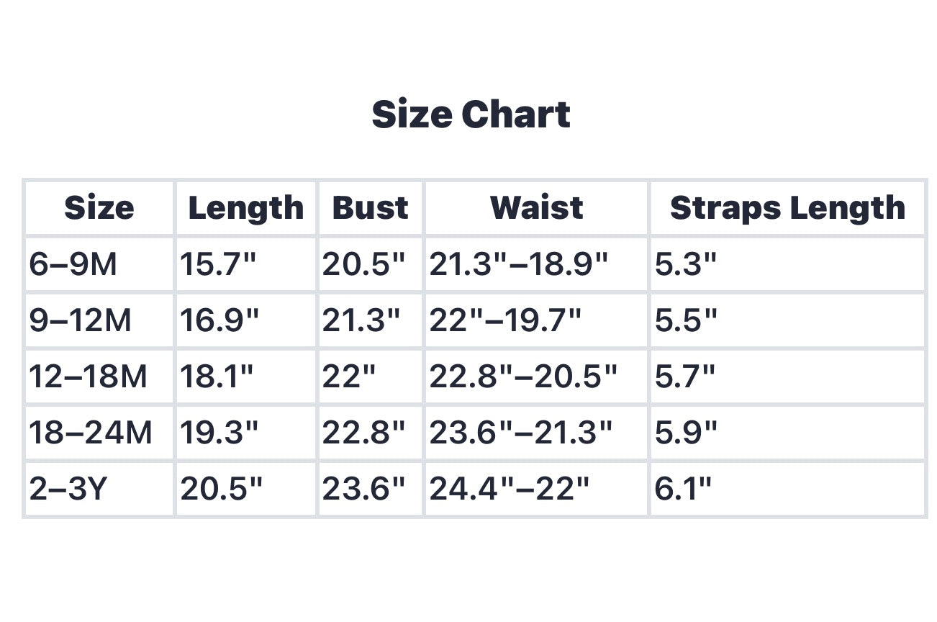Viewport: 937px width, 622px height.
Task: Select the 21.3" bust value
Action: (361, 320)
